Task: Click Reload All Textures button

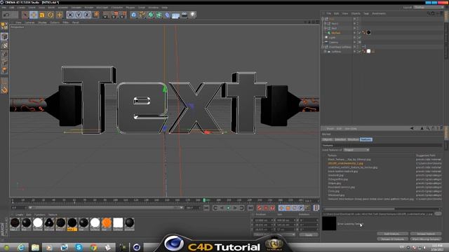Action: pos(392,239)
